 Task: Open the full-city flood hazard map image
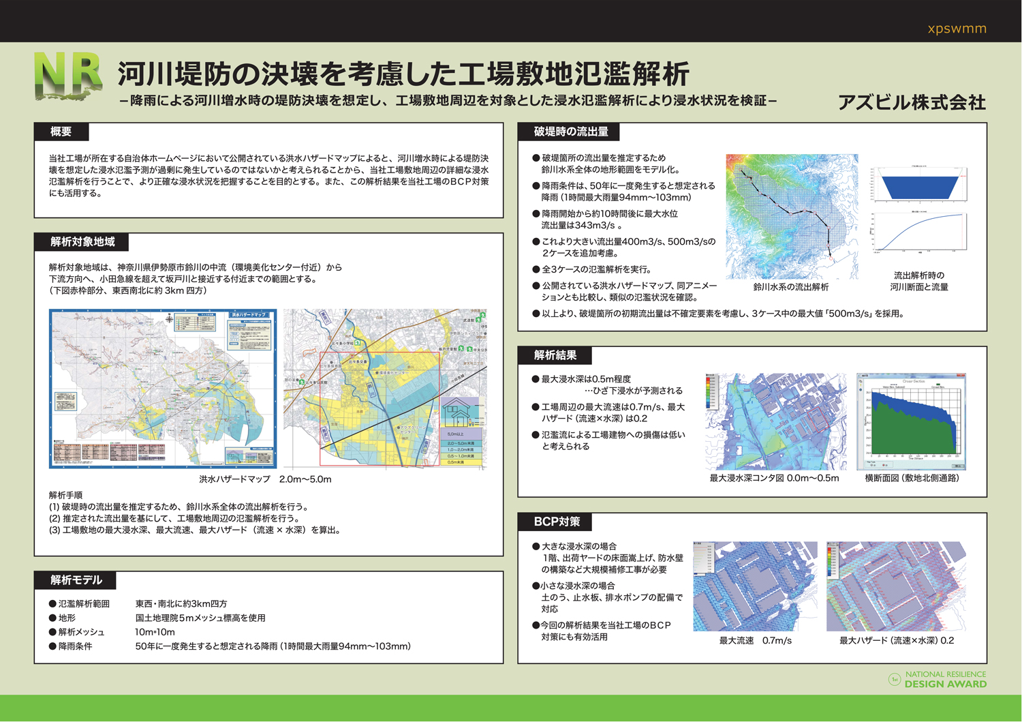163,389
